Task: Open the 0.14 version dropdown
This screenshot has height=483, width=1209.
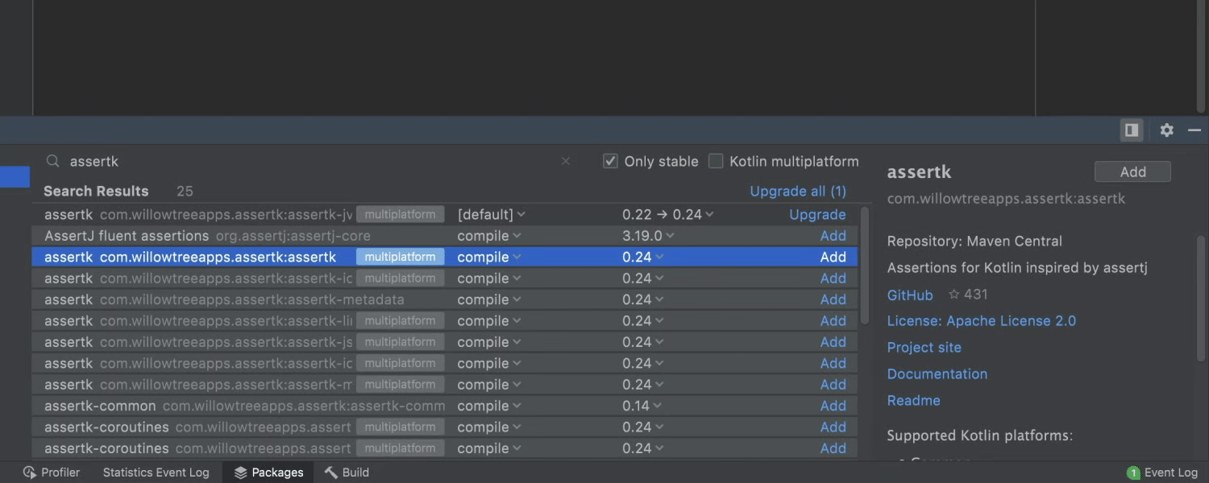Action: tap(642, 406)
